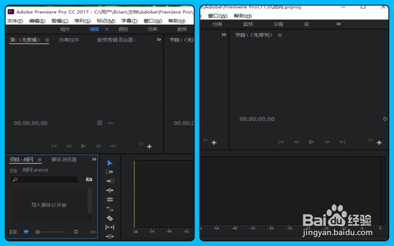The image size is (394, 246).
Task: Click Step Forward in 节目:(无序列) monitor
Action: click(327, 142)
